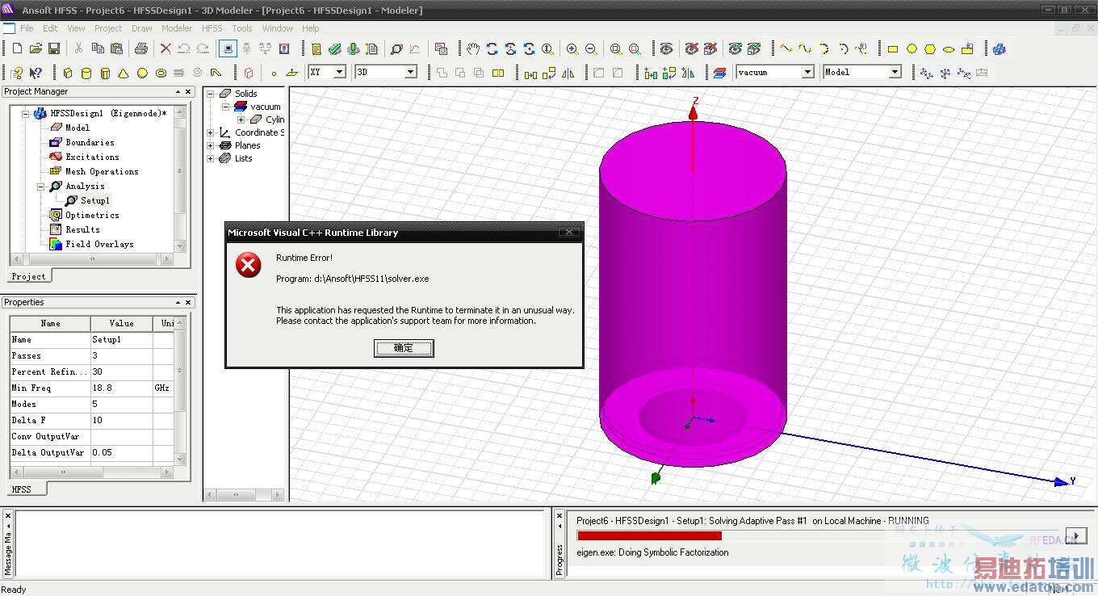Select Field Overlays in the project tree

click(x=99, y=245)
